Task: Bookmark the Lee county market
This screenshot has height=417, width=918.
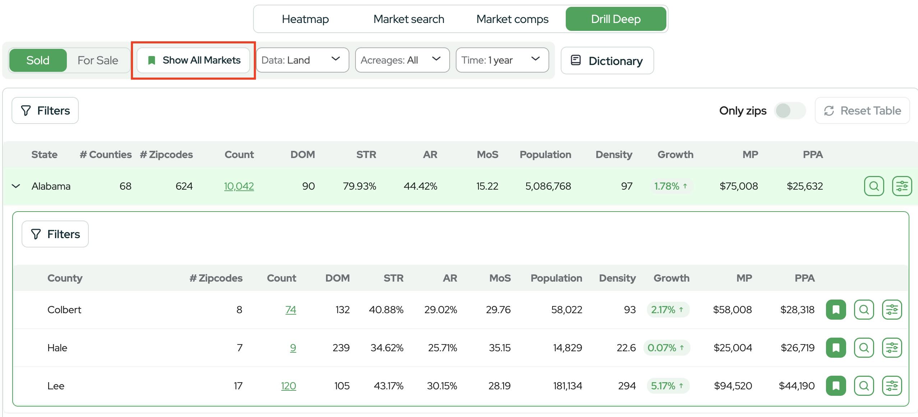Action: click(x=836, y=386)
